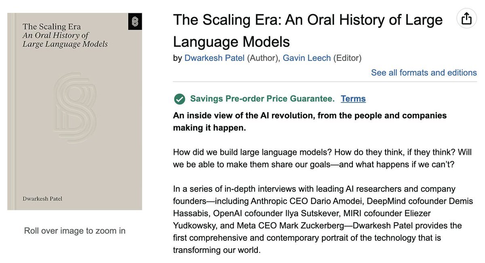This screenshot has height=263, width=485.
Task: Click the "(Author)" role label
Action: click(x=263, y=58)
